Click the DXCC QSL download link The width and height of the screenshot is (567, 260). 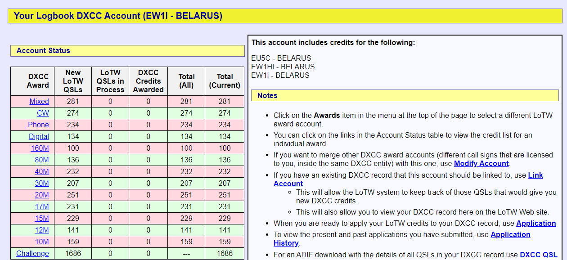(x=538, y=255)
